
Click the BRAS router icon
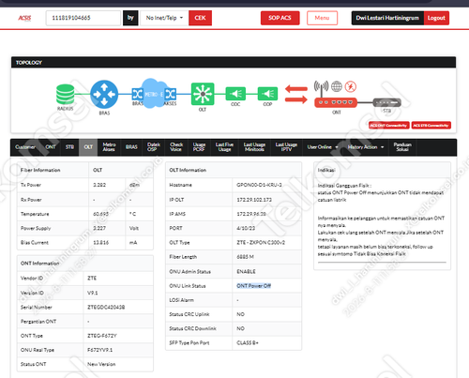pos(104,94)
